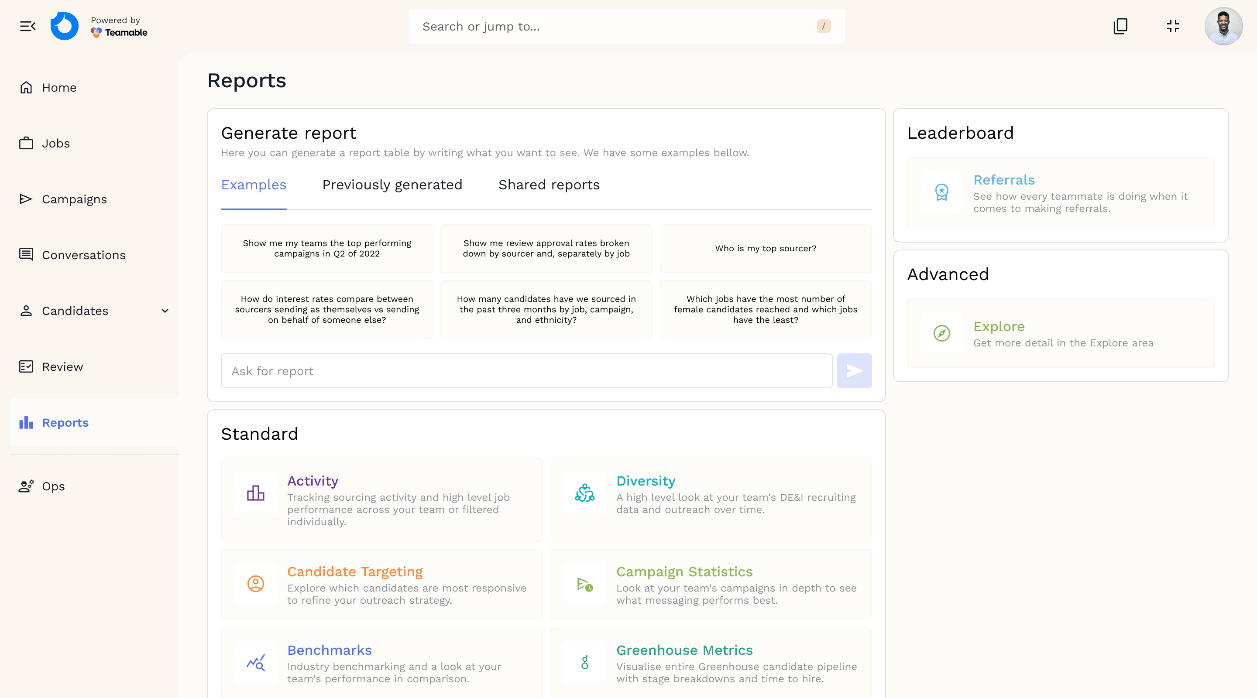
Task: Collapse the sidebar menu icon
Action: [27, 26]
